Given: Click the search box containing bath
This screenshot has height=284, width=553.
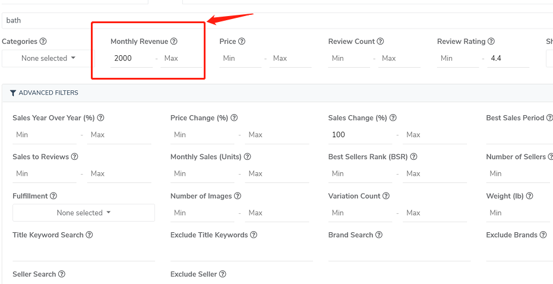Looking at the screenshot, I should click(277, 20).
